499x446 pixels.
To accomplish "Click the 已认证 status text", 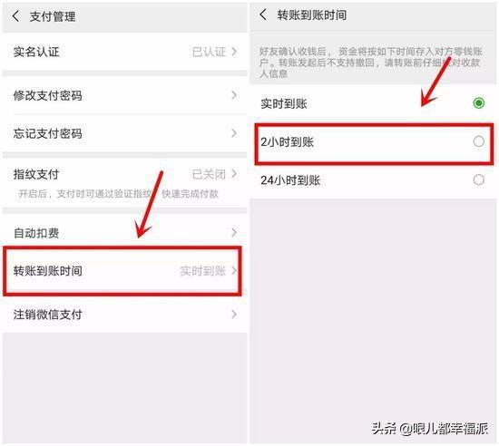I will pyautogui.click(x=209, y=52).
